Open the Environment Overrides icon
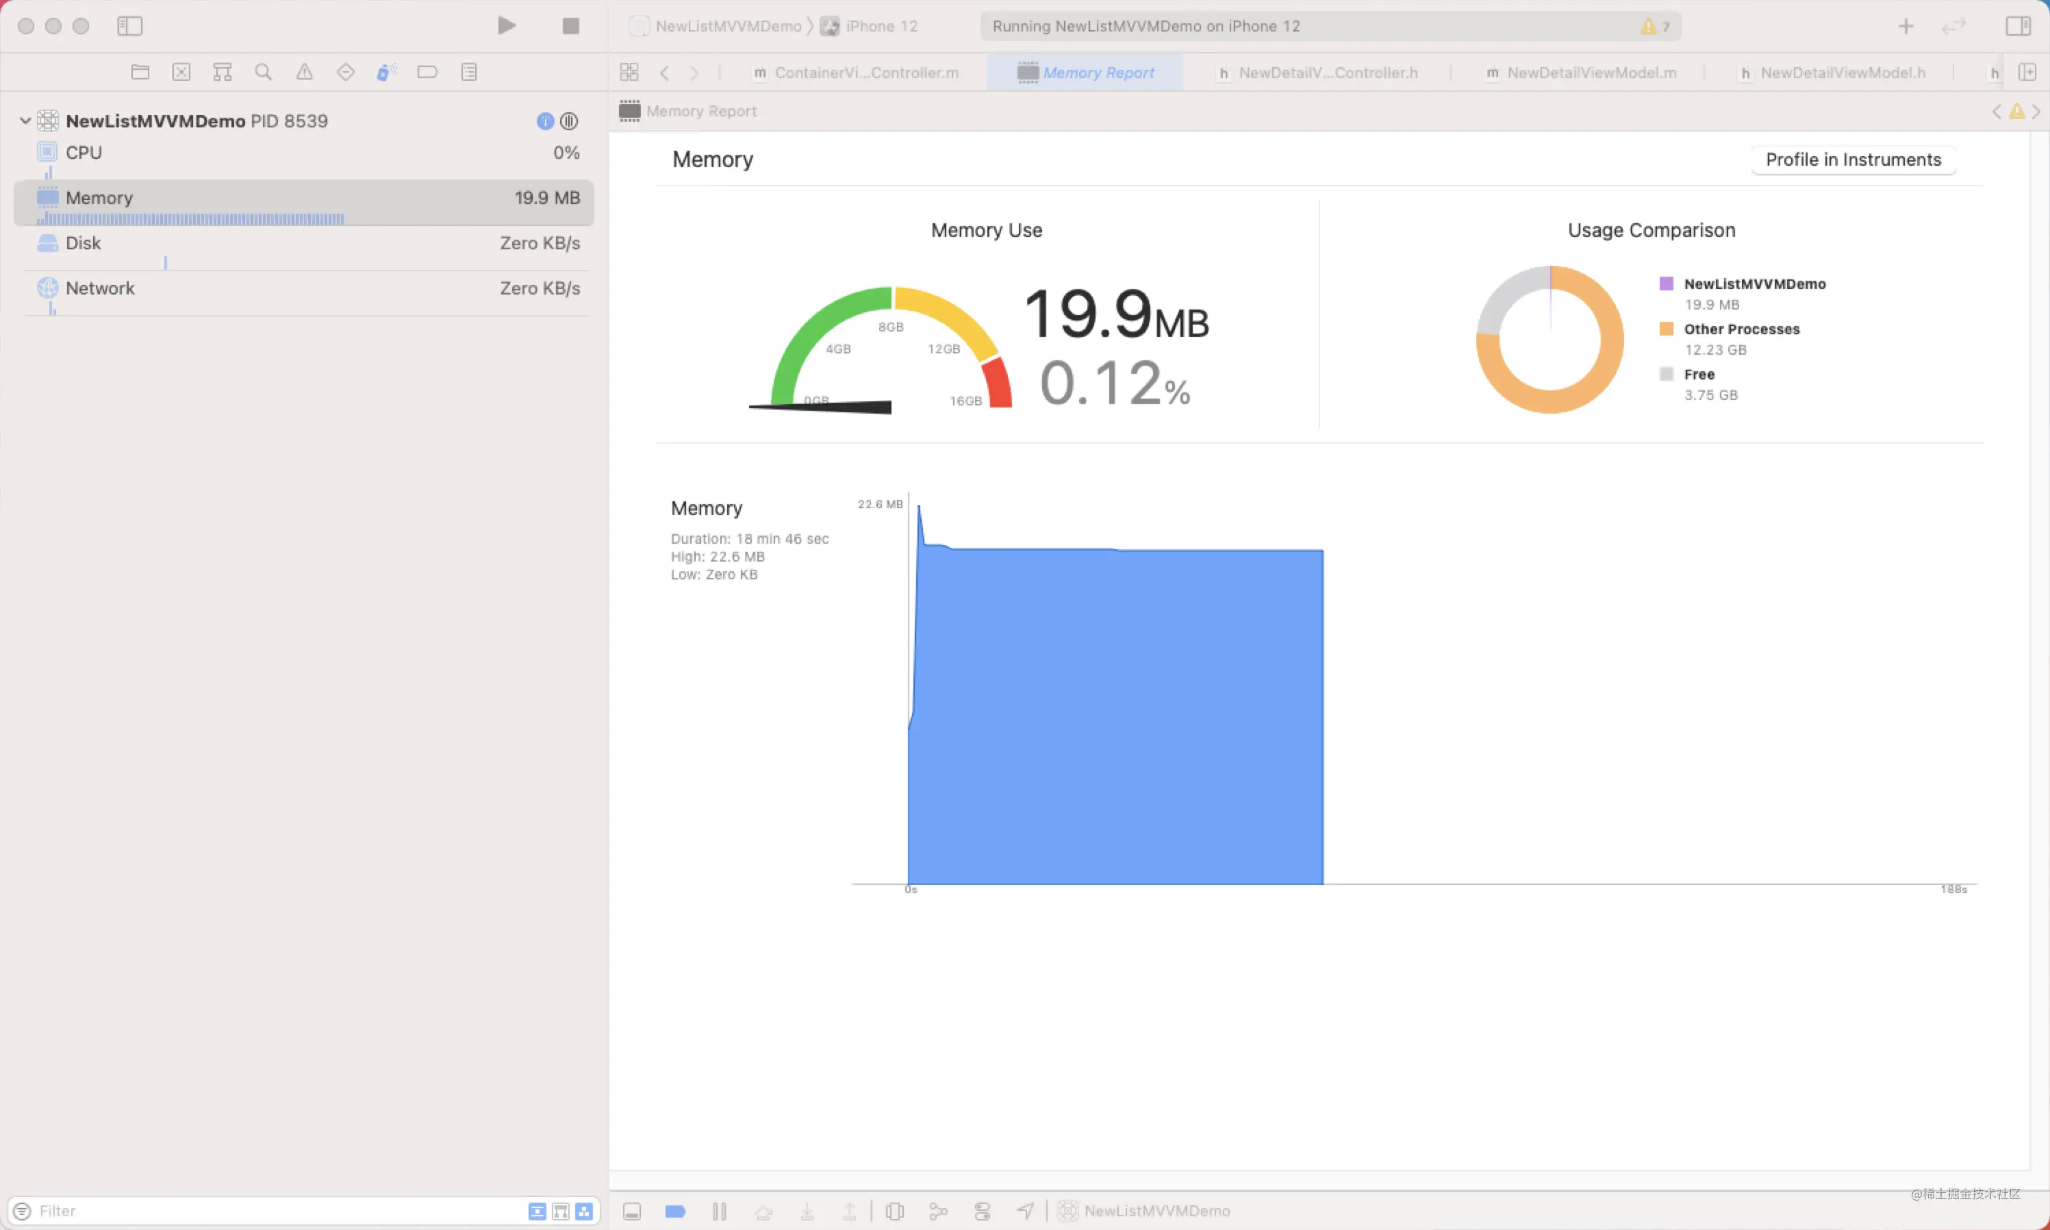2050x1230 pixels. (982, 1211)
